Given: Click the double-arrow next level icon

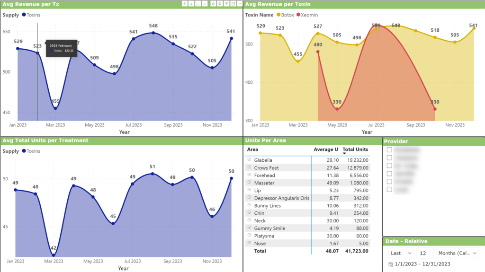Looking at the screenshot, I should coord(198,4).
